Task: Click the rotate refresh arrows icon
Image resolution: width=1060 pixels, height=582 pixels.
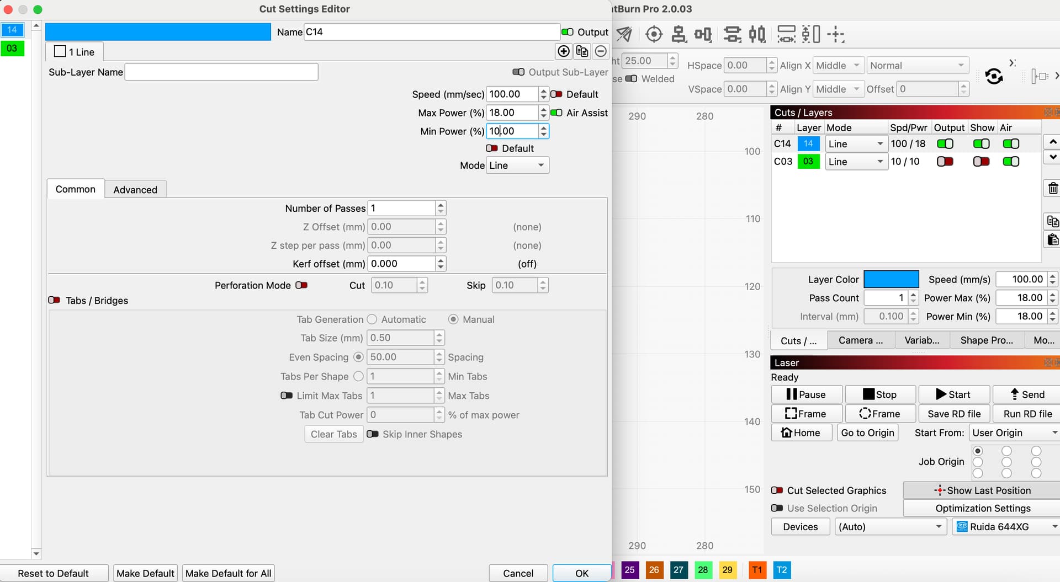Action: [994, 76]
